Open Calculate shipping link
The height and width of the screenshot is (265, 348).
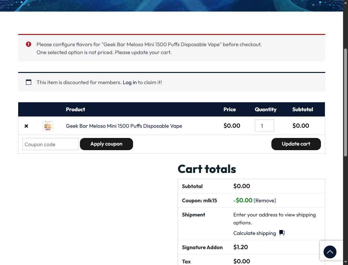tap(255, 233)
